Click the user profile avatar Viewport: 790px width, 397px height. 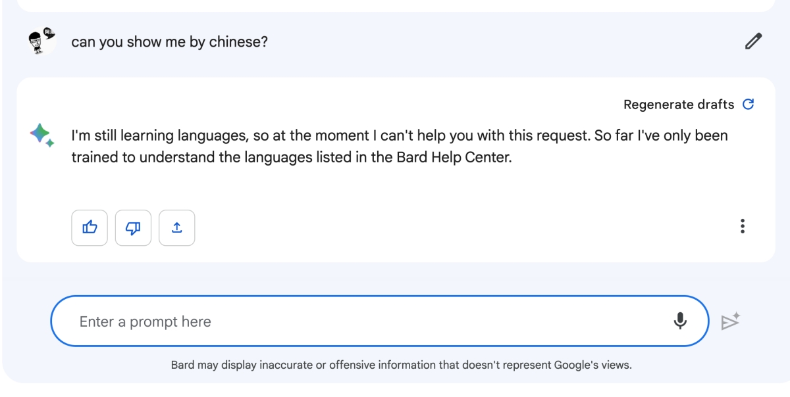click(41, 41)
